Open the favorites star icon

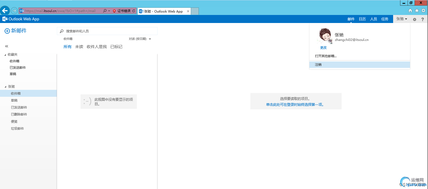click(417, 11)
